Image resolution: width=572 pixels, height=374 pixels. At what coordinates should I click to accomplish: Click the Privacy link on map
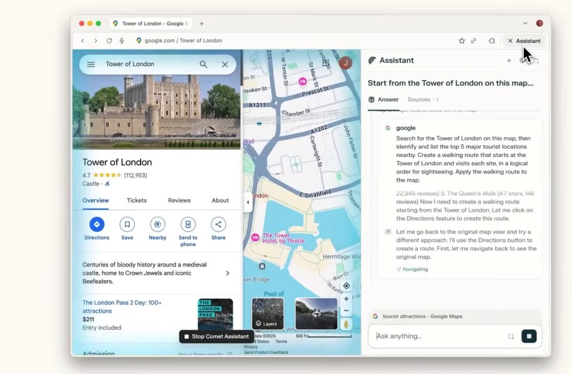[x=250, y=347]
